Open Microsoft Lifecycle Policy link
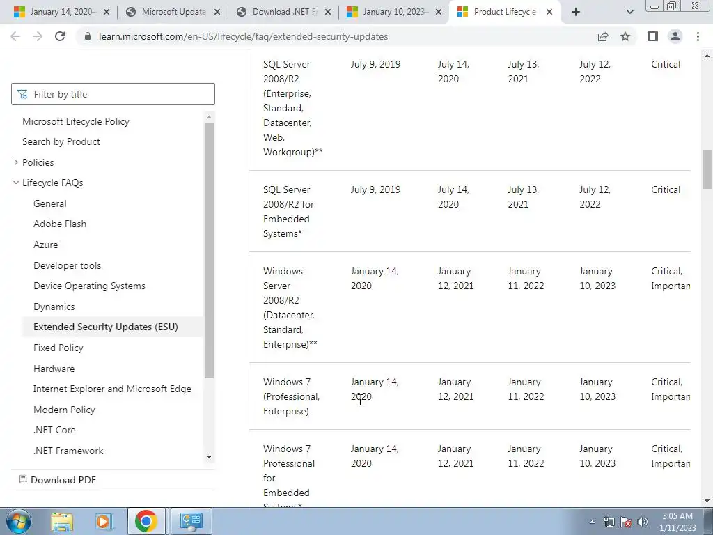This screenshot has width=713, height=535. [76, 121]
